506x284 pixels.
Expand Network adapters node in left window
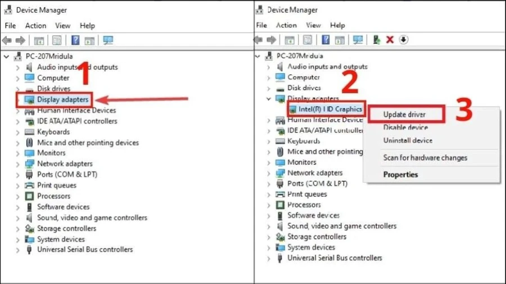click(x=18, y=164)
